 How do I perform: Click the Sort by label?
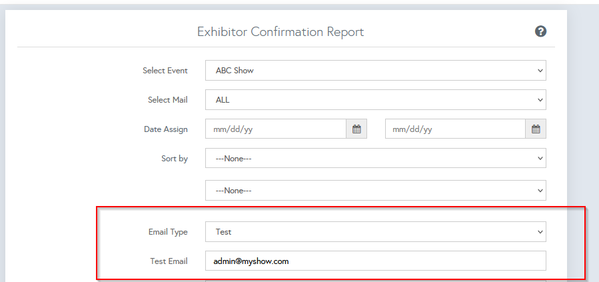click(174, 159)
